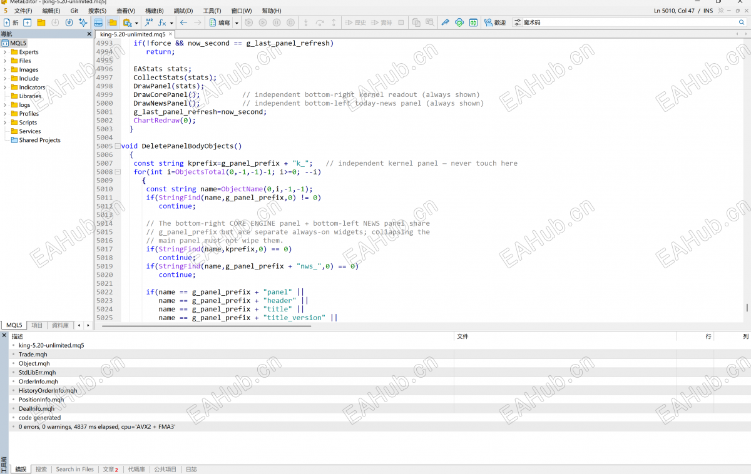Compile the code with 編寫 button
This screenshot has height=474, width=751.
(220, 23)
